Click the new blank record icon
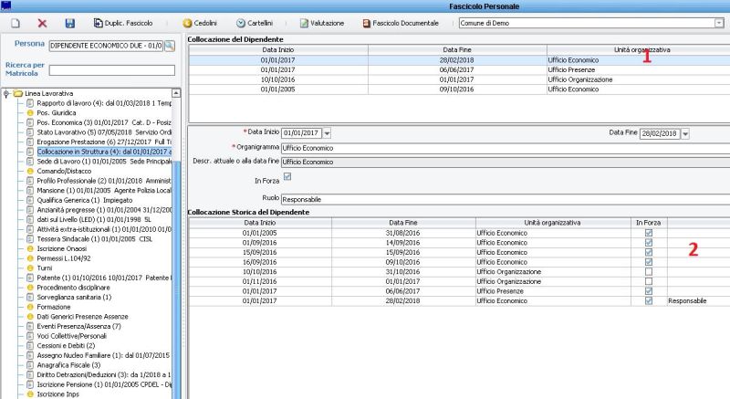This screenshot has width=730, height=399. [x=14, y=22]
